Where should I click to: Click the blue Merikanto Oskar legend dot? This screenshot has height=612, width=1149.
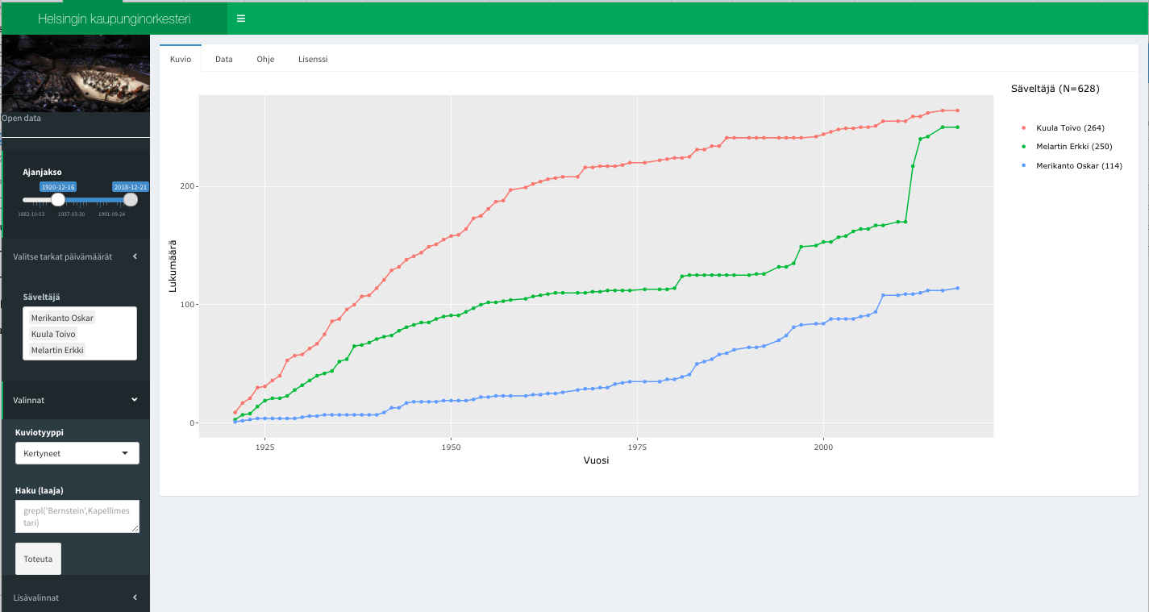(1023, 166)
